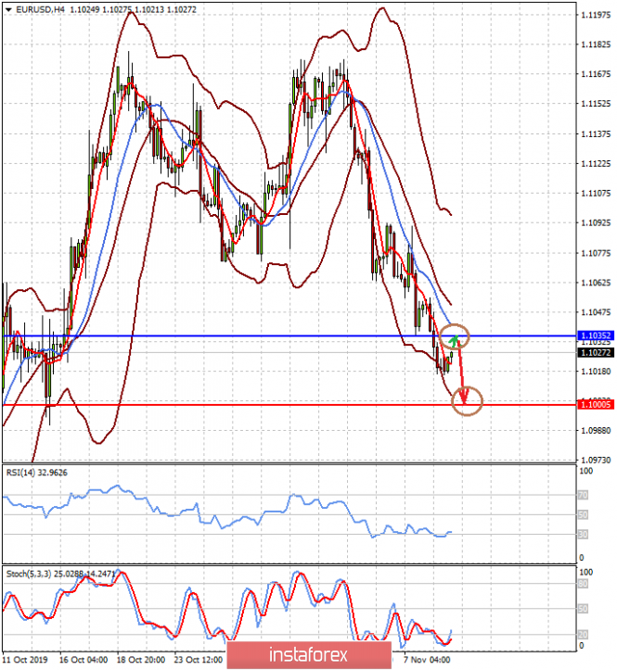Click the instaforex logo watermark
The width and height of the screenshot is (617, 670).
tap(307, 653)
